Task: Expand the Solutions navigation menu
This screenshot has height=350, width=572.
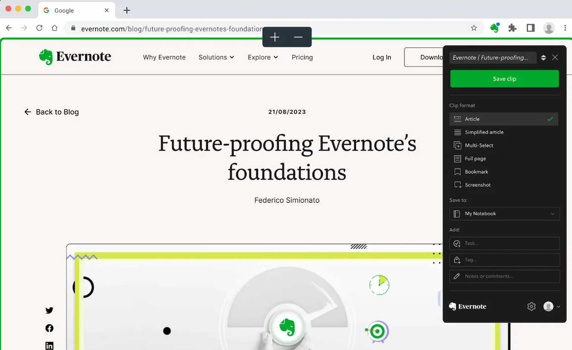Action: pyautogui.click(x=216, y=57)
